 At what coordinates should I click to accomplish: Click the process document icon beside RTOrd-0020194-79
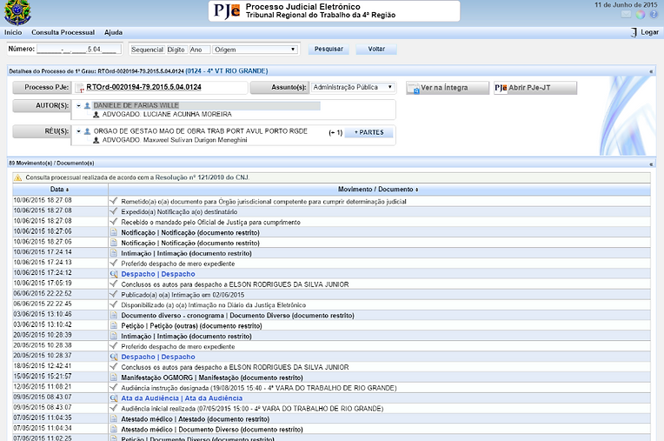pyautogui.click(x=80, y=88)
